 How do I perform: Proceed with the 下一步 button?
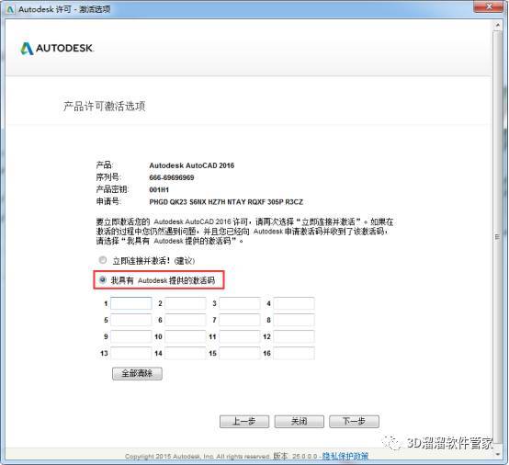coord(354,422)
